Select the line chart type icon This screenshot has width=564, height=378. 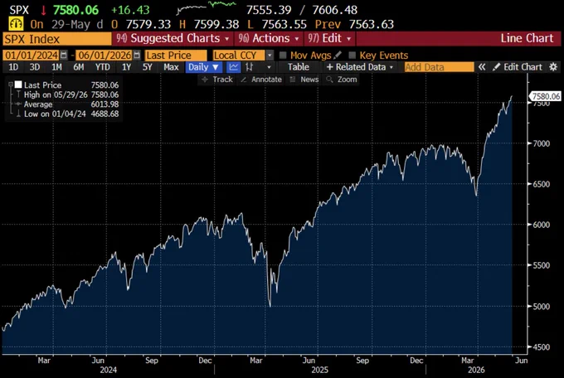coord(234,67)
